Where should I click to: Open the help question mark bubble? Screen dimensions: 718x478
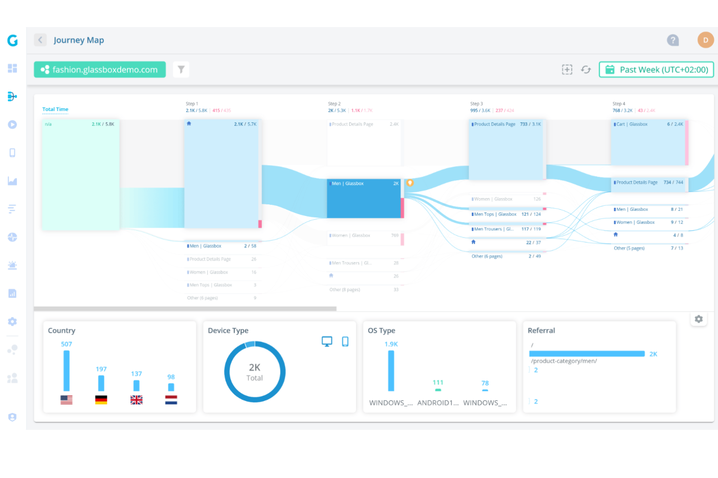click(x=673, y=40)
